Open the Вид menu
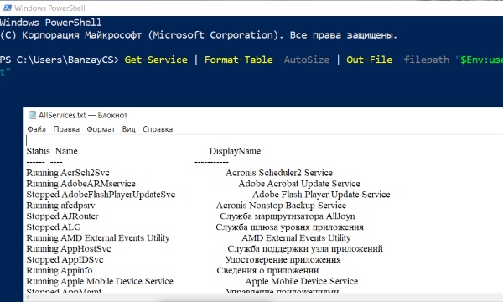The width and height of the screenshot is (503, 302). point(128,129)
